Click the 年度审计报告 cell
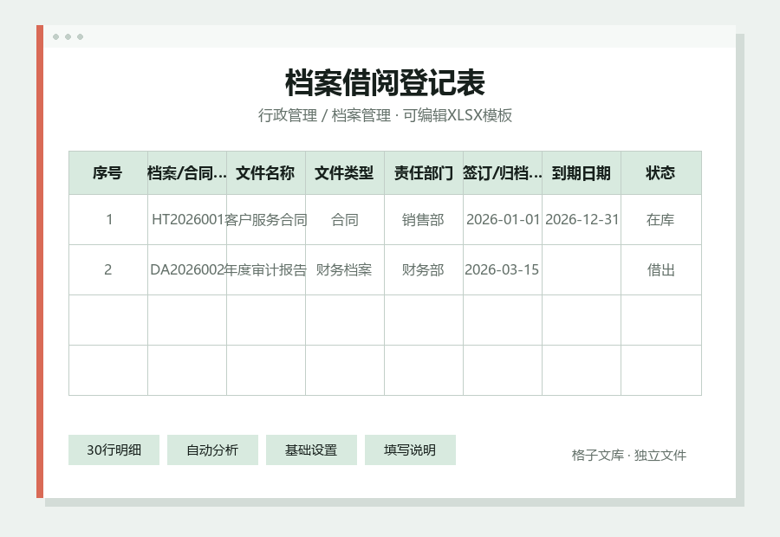The height and width of the screenshot is (537, 780). 266,270
